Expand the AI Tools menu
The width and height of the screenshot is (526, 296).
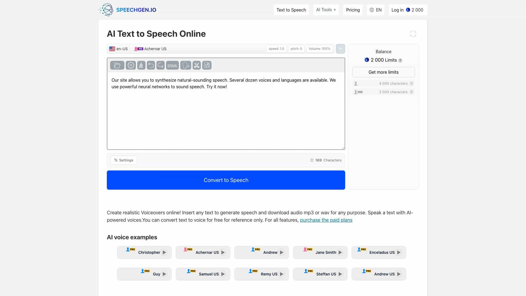coord(326,10)
